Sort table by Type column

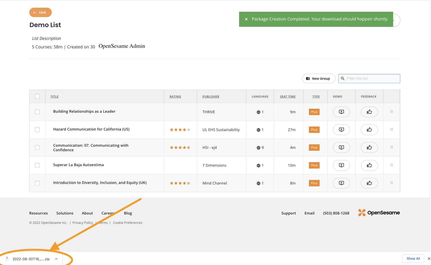click(x=316, y=96)
